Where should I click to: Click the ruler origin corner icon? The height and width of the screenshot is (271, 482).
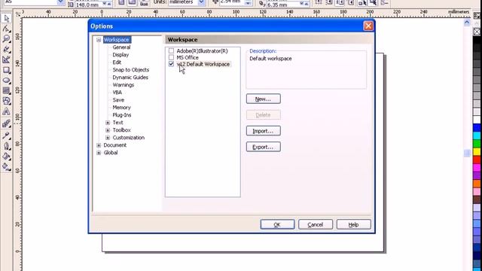click(18, 14)
